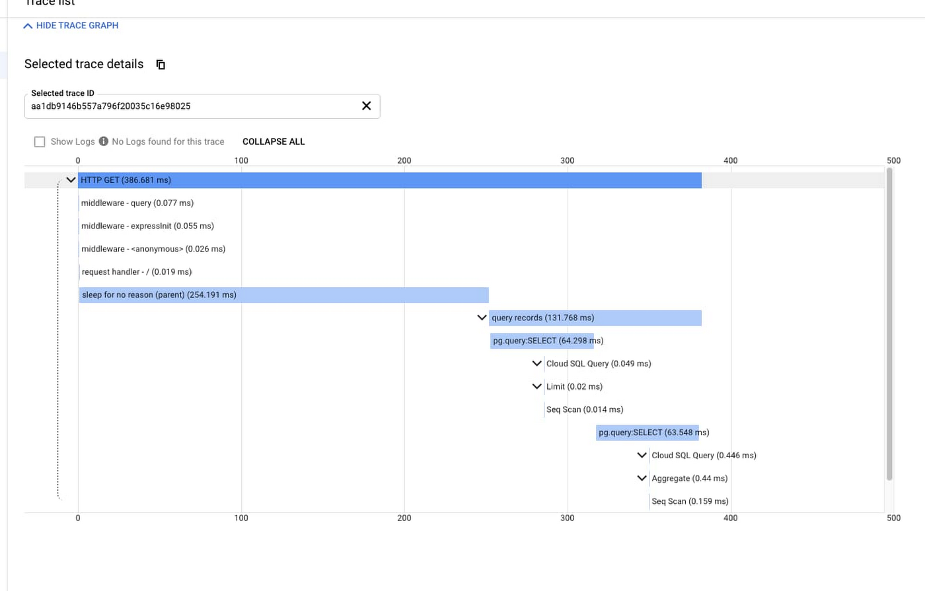
Task: Collapse the Limit (0.02 ms) node
Action: tap(536, 386)
